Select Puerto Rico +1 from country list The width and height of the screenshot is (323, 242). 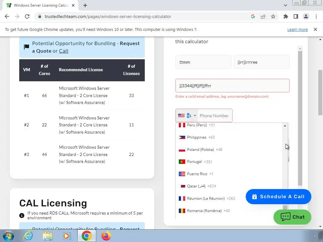tap(229, 174)
